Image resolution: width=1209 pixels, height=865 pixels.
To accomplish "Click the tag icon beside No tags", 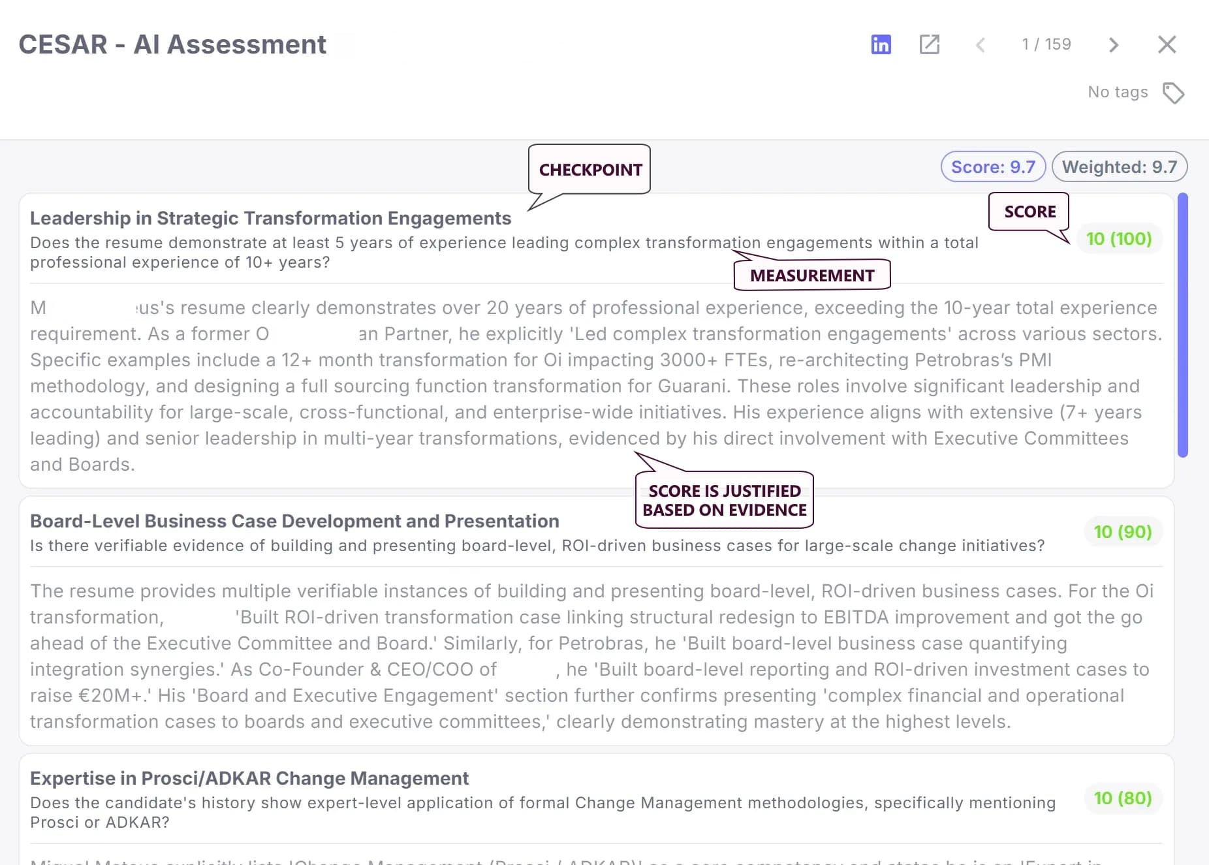I will click(x=1173, y=93).
